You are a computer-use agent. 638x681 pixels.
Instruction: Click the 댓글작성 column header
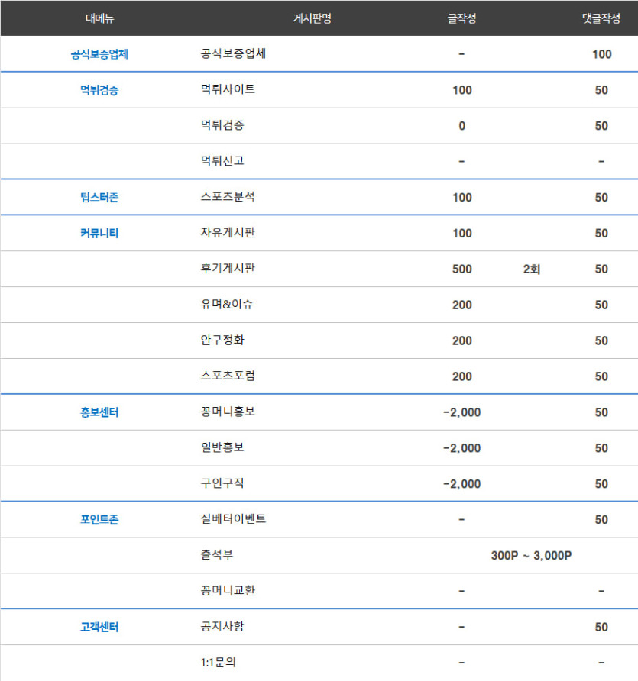(601, 18)
